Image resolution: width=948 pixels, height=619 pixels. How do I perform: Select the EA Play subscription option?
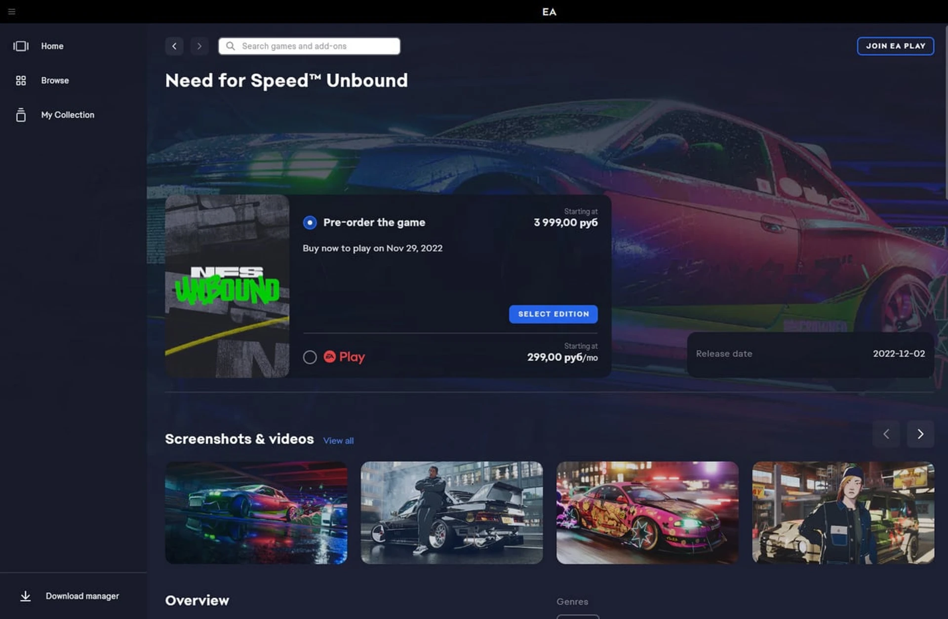[x=310, y=357]
